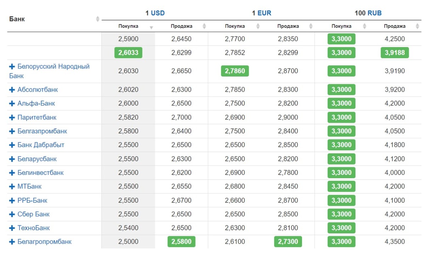Open Белорусский Народный Банк link

point(53,66)
